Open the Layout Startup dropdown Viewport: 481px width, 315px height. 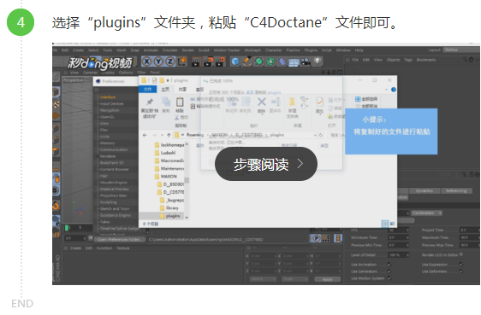point(461,50)
